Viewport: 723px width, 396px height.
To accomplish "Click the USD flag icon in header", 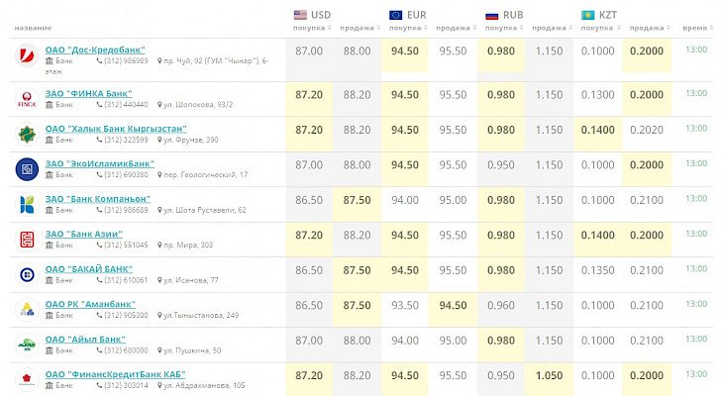I will point(300,15).
